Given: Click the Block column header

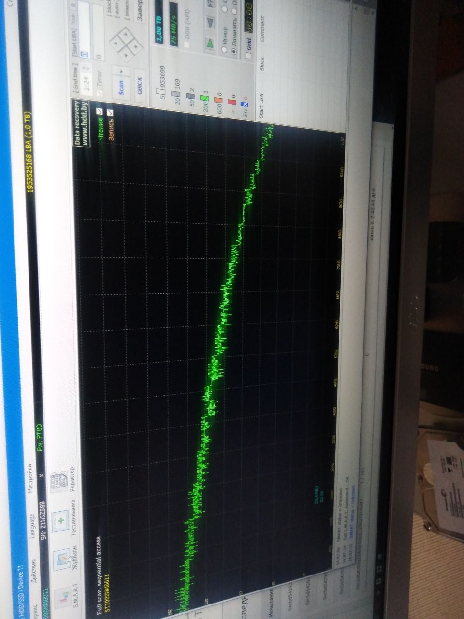Looking at the screenshot, I should click(261, 64).
